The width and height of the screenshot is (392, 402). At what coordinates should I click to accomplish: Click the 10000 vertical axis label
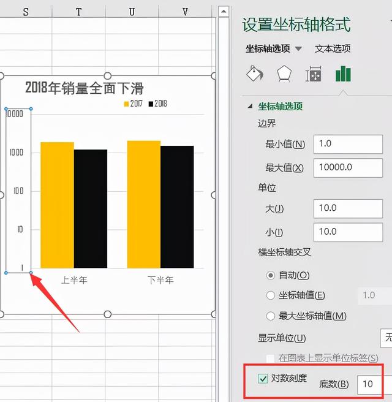click(x=14, y=114)
